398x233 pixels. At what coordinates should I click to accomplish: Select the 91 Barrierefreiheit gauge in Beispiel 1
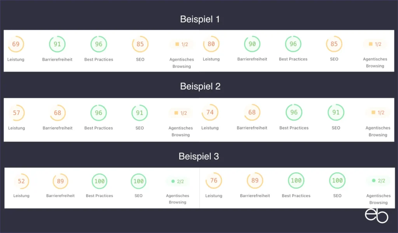(x=57, y=44)
